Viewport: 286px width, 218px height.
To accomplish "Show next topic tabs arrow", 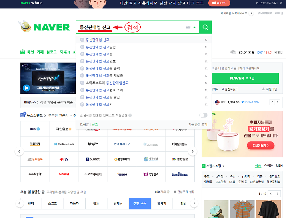I will pyautogui.click(x=194, y=204).
